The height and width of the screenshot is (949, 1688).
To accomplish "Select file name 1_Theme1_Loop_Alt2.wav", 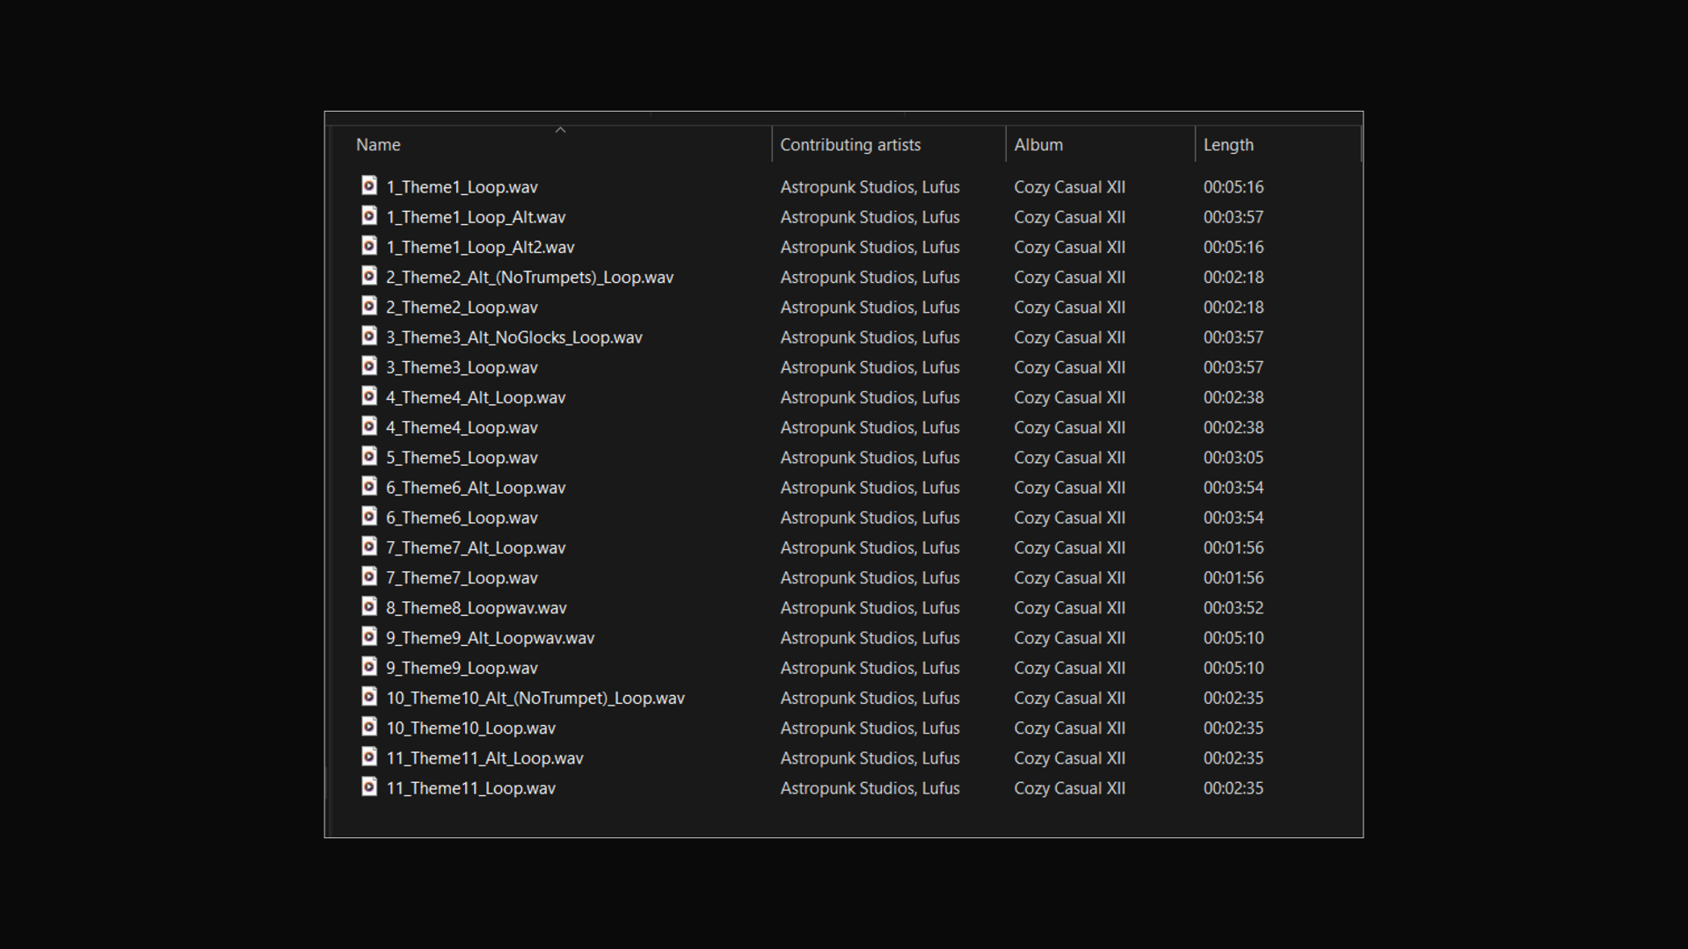I will 480,247.
